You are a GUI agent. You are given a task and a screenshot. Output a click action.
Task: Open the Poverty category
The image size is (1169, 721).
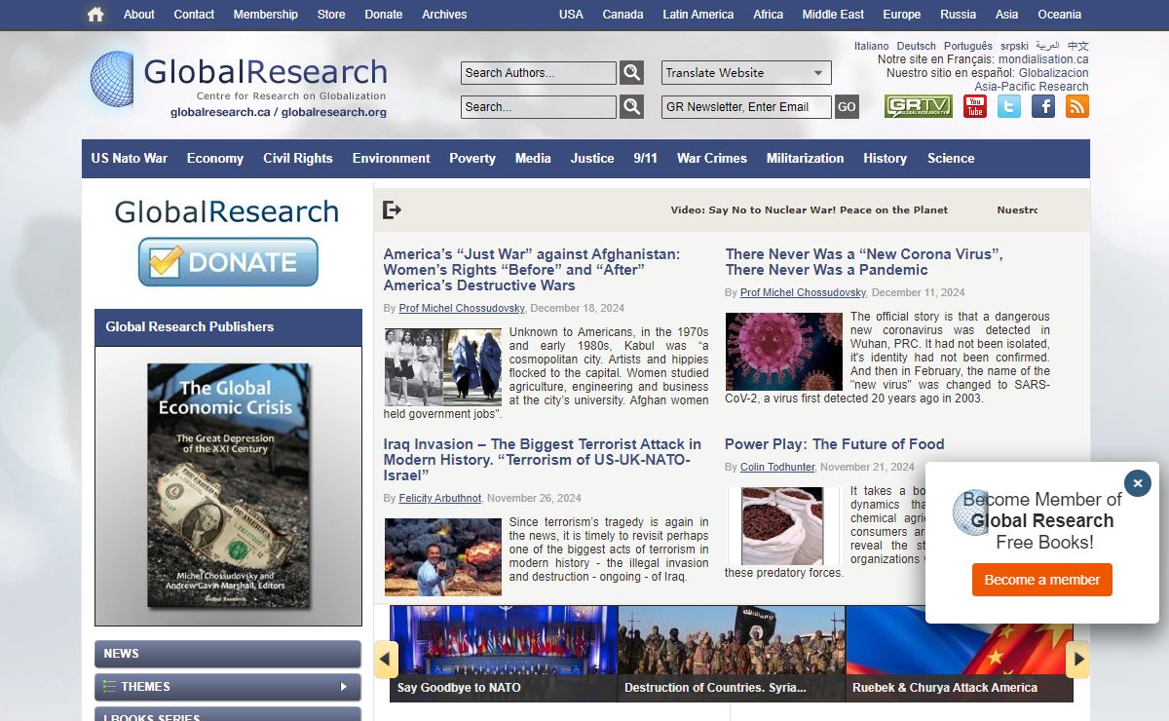472,158
